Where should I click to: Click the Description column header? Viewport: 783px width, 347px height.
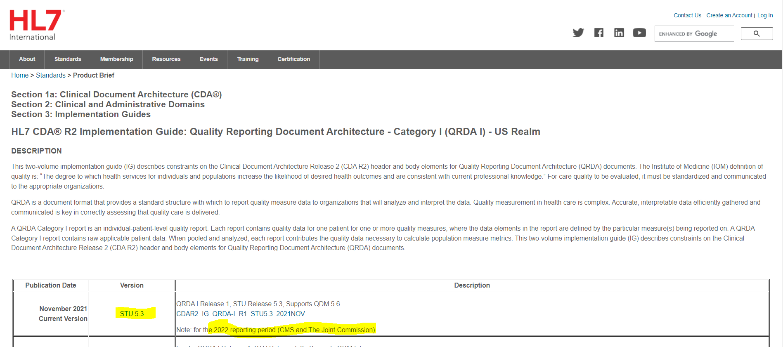[472, 285]
